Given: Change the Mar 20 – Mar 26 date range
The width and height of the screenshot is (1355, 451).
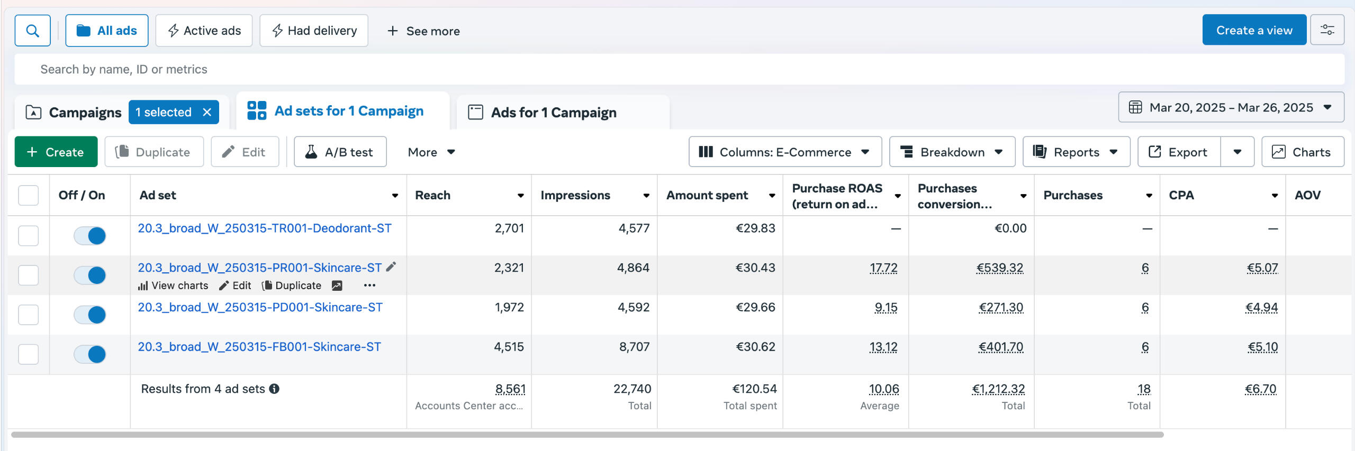Looking at the screenshot, I should [x=1231, y=107].
